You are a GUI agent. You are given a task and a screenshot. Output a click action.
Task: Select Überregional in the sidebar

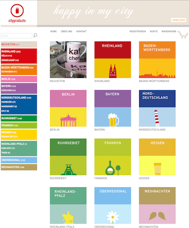(19, 160)
